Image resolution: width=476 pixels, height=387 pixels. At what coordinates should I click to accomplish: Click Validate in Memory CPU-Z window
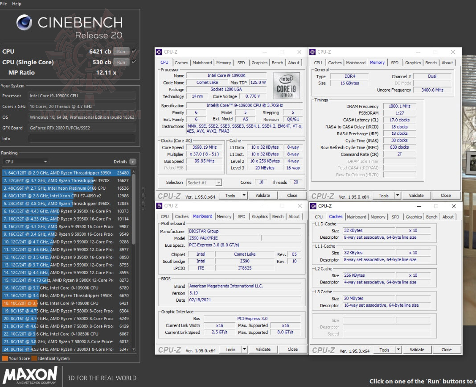tap(416, 196)
